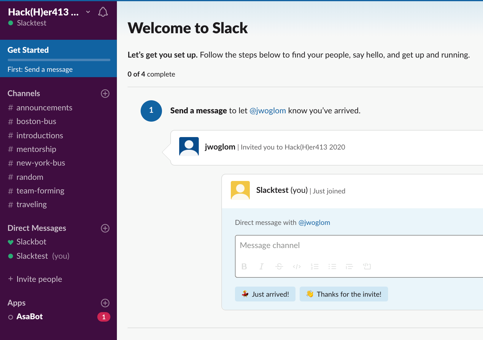Click the Get Started progress bar

pos(59,60)
